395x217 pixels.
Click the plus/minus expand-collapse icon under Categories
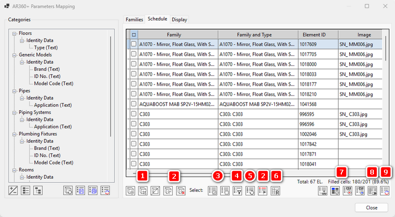pos(13,190)
